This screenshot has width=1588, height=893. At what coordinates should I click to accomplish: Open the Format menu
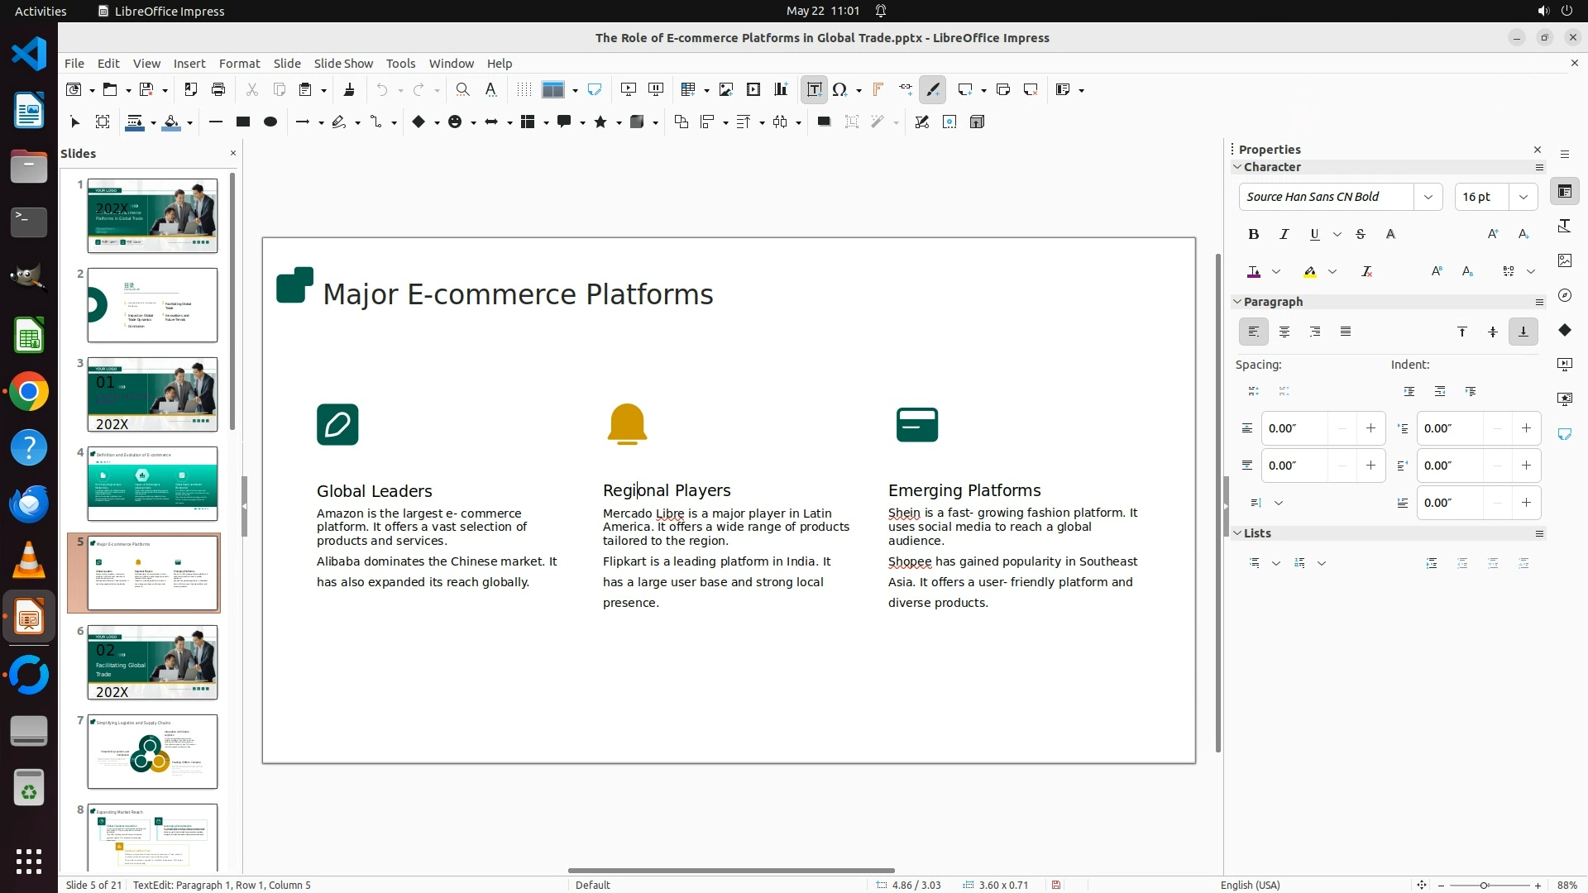(239, 64)
